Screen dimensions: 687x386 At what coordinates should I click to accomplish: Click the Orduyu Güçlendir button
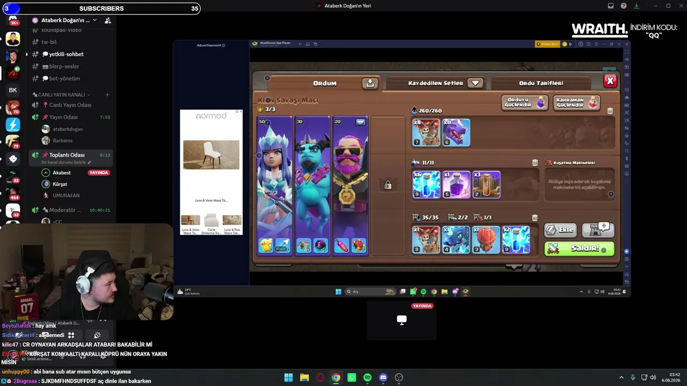pyautogui.click(x=524, y=102)
